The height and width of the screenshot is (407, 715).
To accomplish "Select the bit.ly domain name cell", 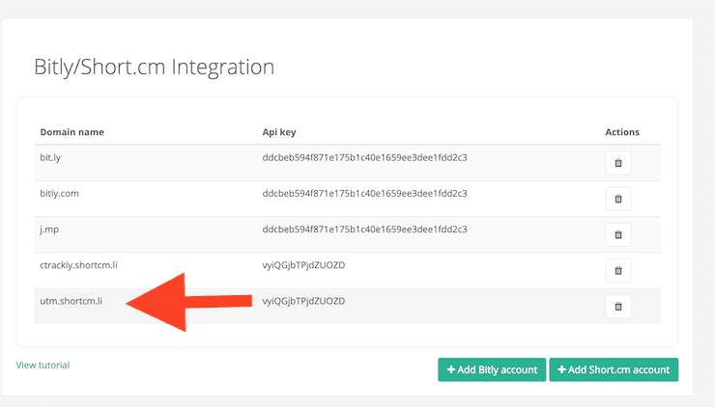I will coord(50,157).
